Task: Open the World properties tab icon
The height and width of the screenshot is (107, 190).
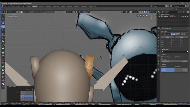Action: pyautogui.click(x=158, y=46)
